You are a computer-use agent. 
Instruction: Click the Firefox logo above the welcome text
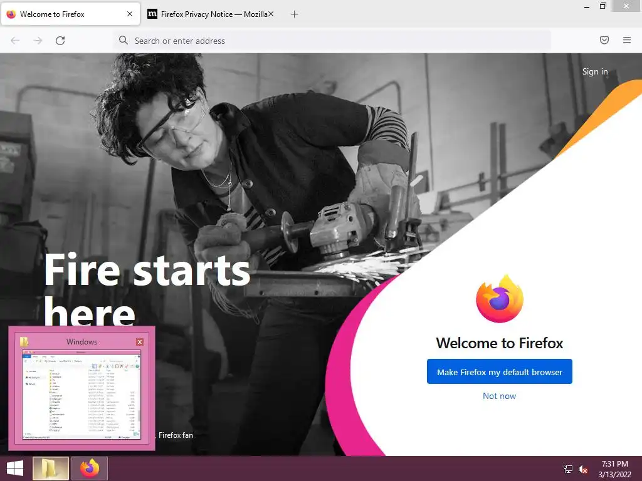coord(500,299)
